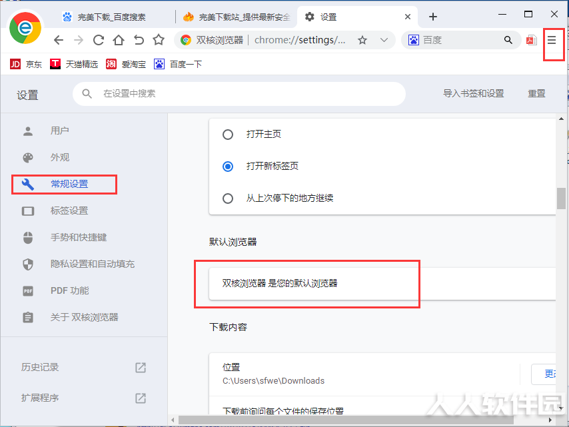Click the user person icon
Viewport: 569px width, 427px height.
28,131
